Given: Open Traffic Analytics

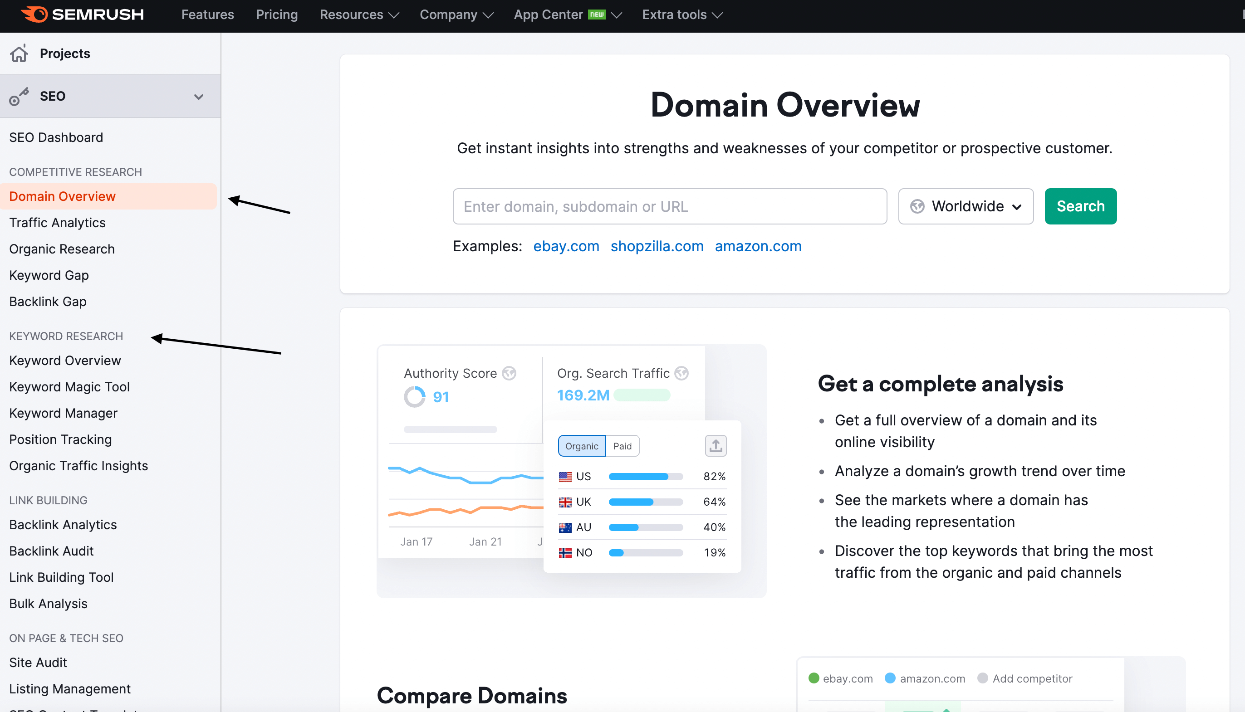Looking at the screenshot, I should pos(57,223).
